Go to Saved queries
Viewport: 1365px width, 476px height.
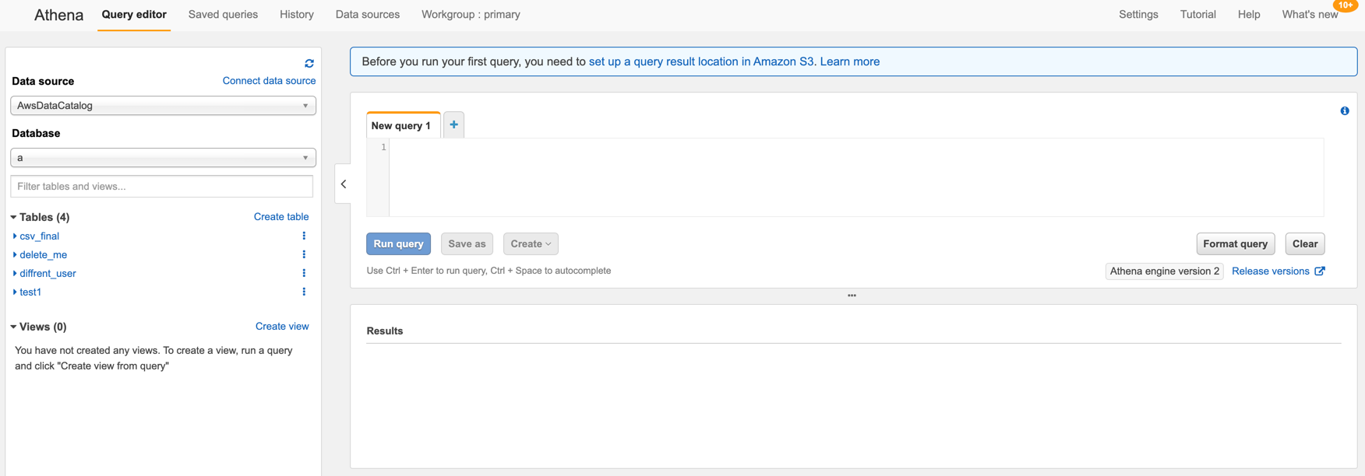point(223,15)
